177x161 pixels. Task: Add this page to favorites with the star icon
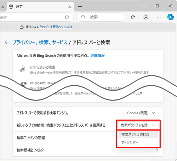click(67, 17)
